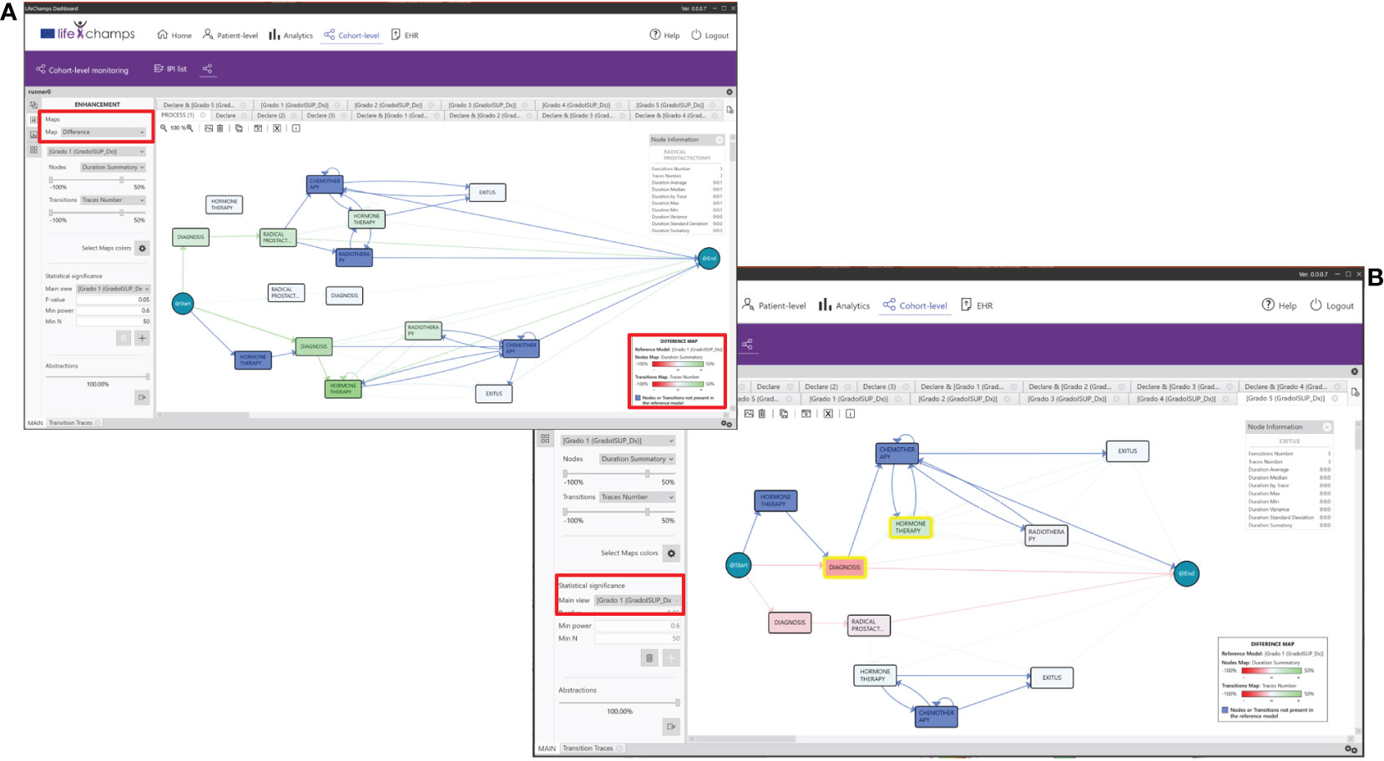This screenshot has height=761, width=1384.
Task: Open Patient-level in window B navigation
Action: (774, 305)
